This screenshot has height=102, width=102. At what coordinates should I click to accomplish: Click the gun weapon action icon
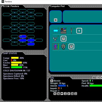coord(62,94)
